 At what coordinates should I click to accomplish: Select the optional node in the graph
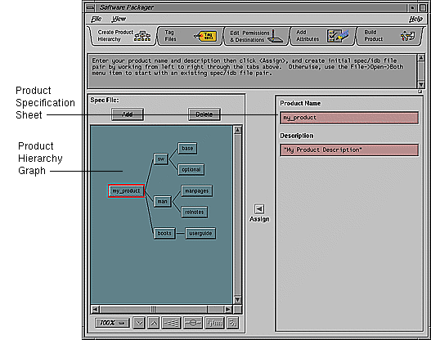[191, 169]
